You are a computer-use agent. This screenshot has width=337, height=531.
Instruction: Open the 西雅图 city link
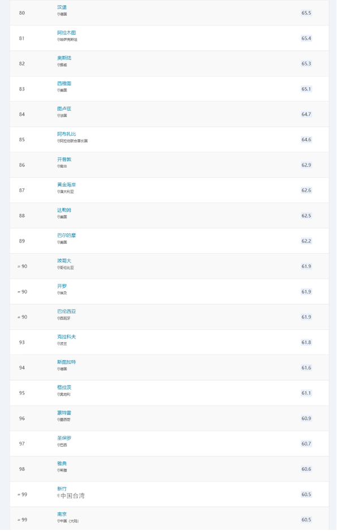tap(64, 83)
